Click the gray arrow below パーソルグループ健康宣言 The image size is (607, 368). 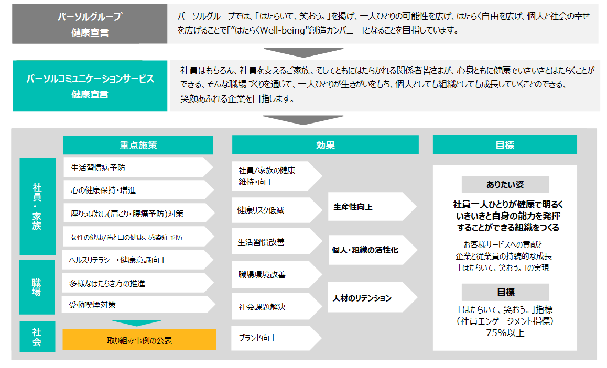(303, 52)
